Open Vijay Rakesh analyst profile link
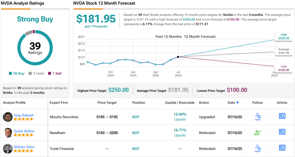The image size is (295, 157). (x=24, y=115)
